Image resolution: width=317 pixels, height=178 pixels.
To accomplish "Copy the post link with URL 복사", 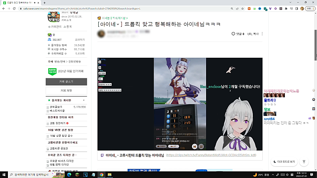I will click(253, 34).
